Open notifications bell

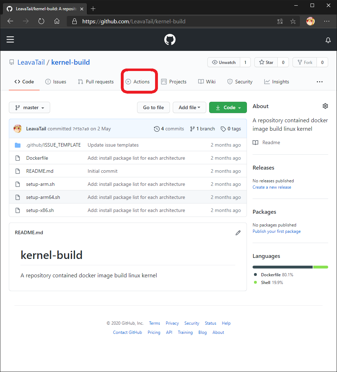point(328,40)
